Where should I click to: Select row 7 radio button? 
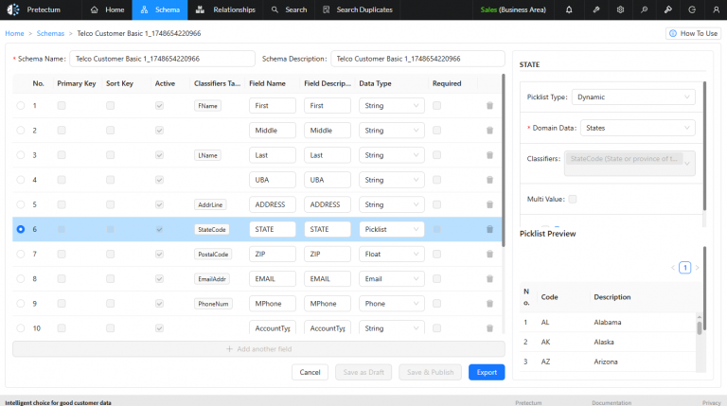pyautogui.click(x=21, y=254)
